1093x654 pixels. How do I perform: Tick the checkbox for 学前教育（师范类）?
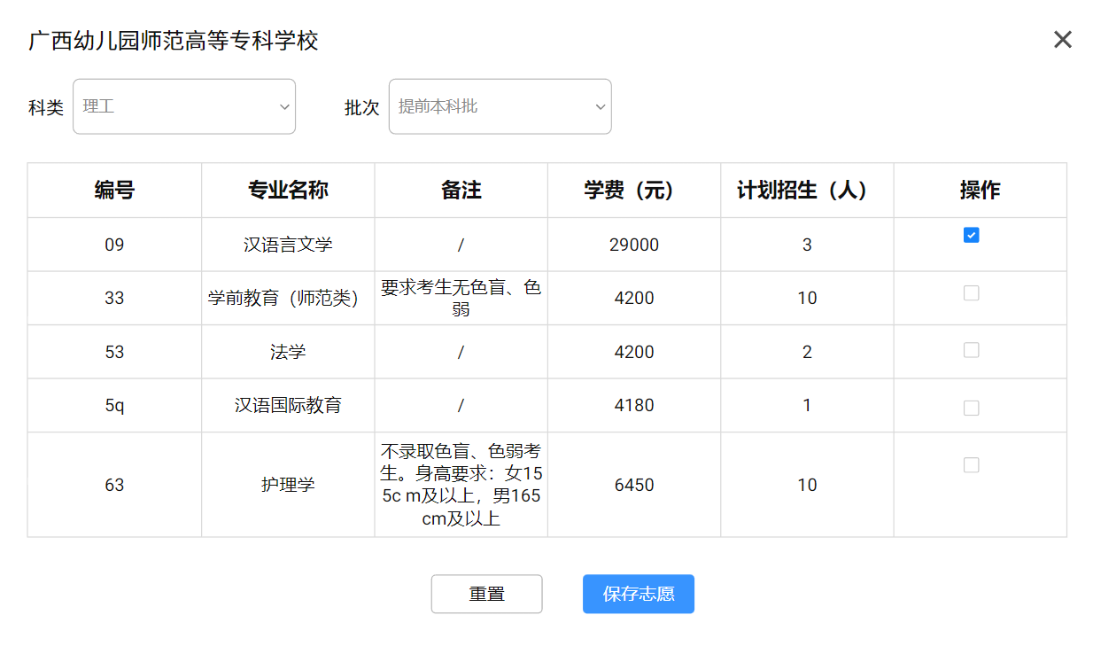(x=971, y=293)
